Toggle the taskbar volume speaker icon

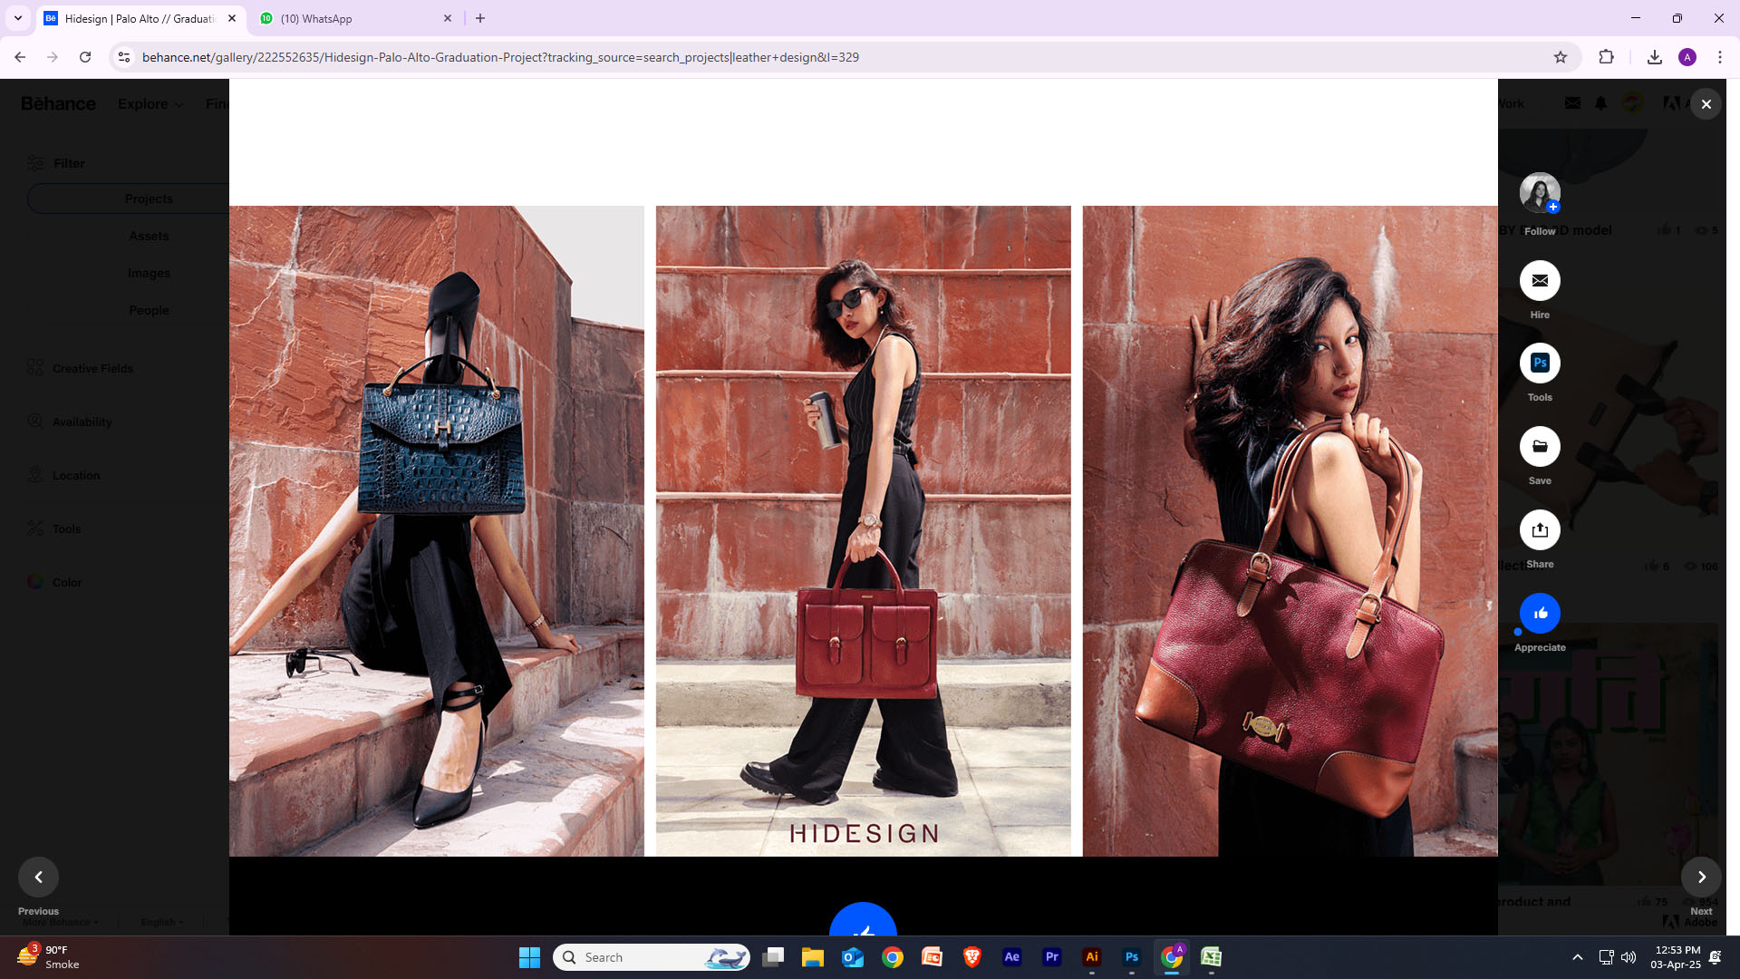(1629, 957)
